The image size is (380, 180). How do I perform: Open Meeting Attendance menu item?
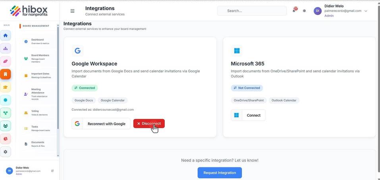[38, 94]
